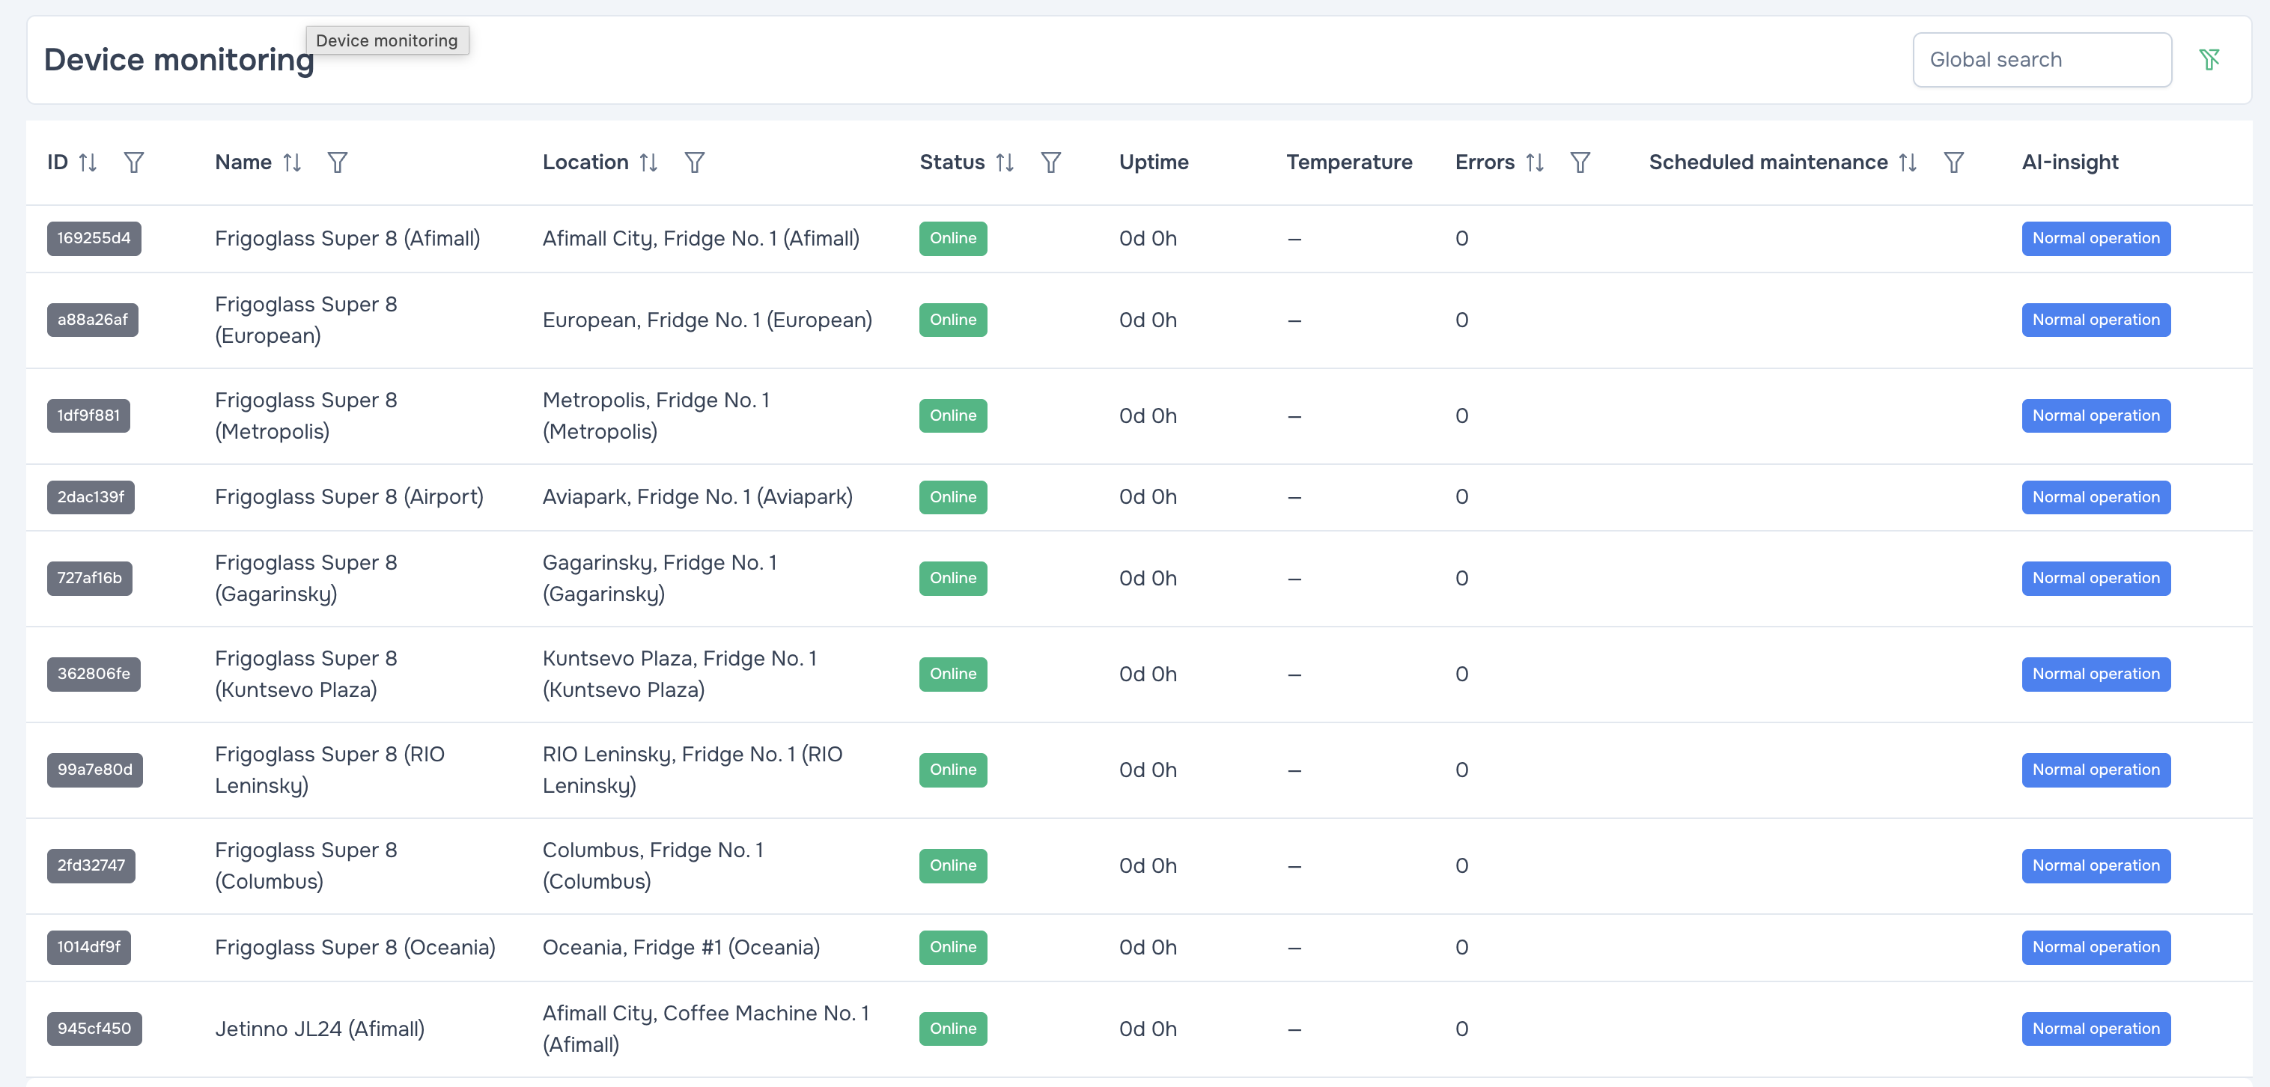2270x1087 pixels.
Task: Sort by the Location column arrows
Action: pyautogui.click(x=648, y=162)
